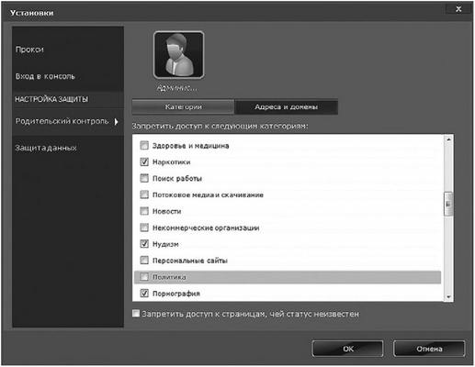Uncheck the Наркотики category
Image resolution: width=475 pixels, height=367 pixels.
coord(144,161)
